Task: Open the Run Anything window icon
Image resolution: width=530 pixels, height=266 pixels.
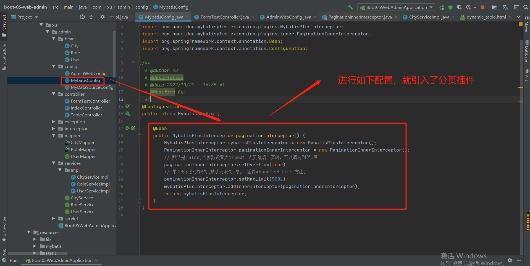Action: pyautogui.click(x=517, y=7)
